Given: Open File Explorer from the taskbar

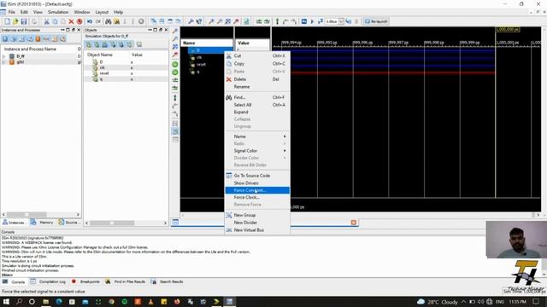Looking at the screenshot, I should point(45,301).
